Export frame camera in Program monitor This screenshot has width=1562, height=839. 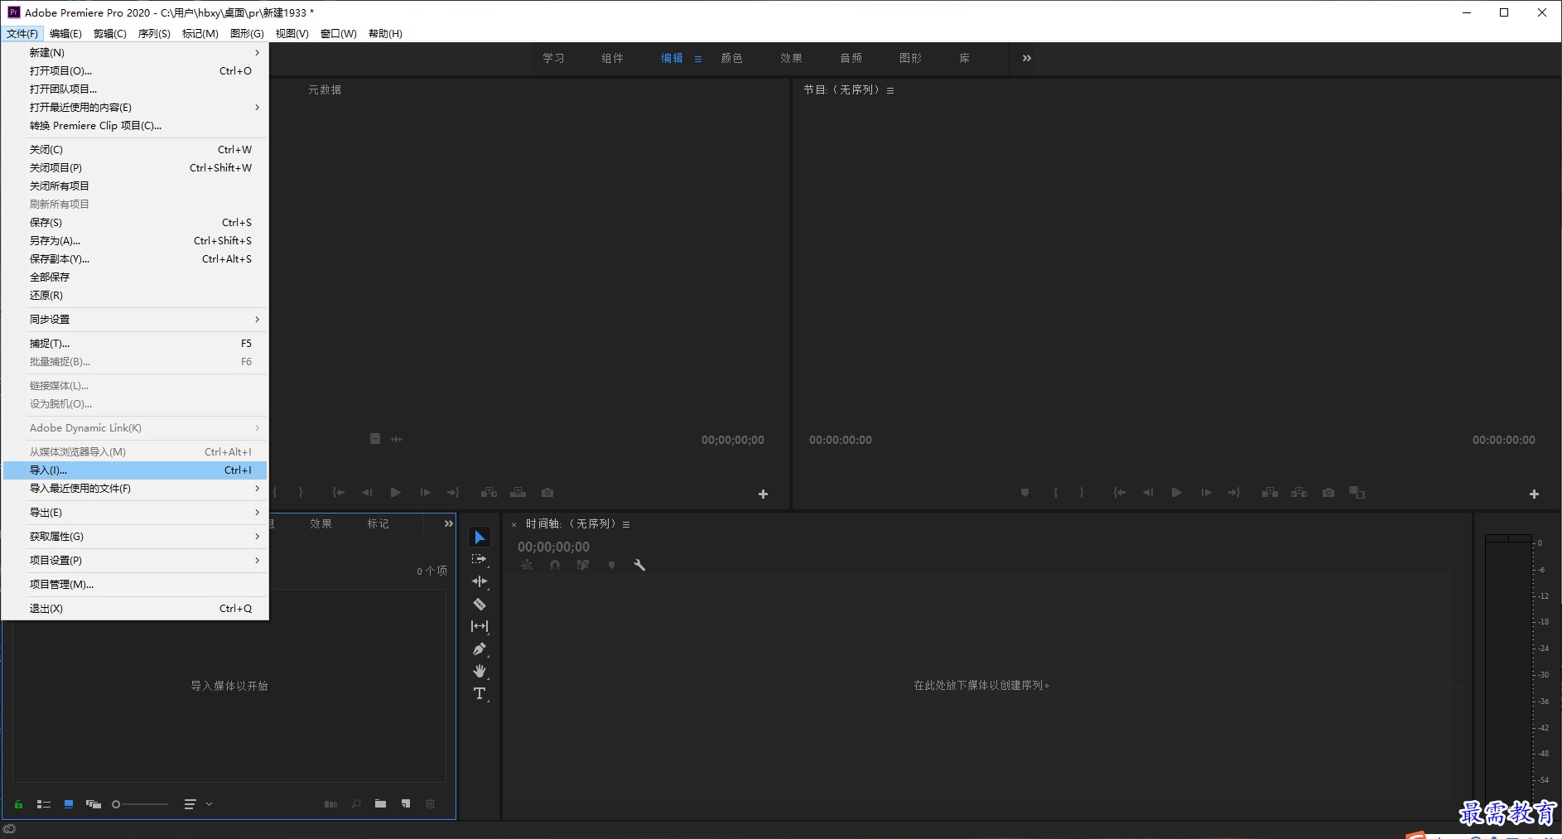click(x=1328, y=493)
